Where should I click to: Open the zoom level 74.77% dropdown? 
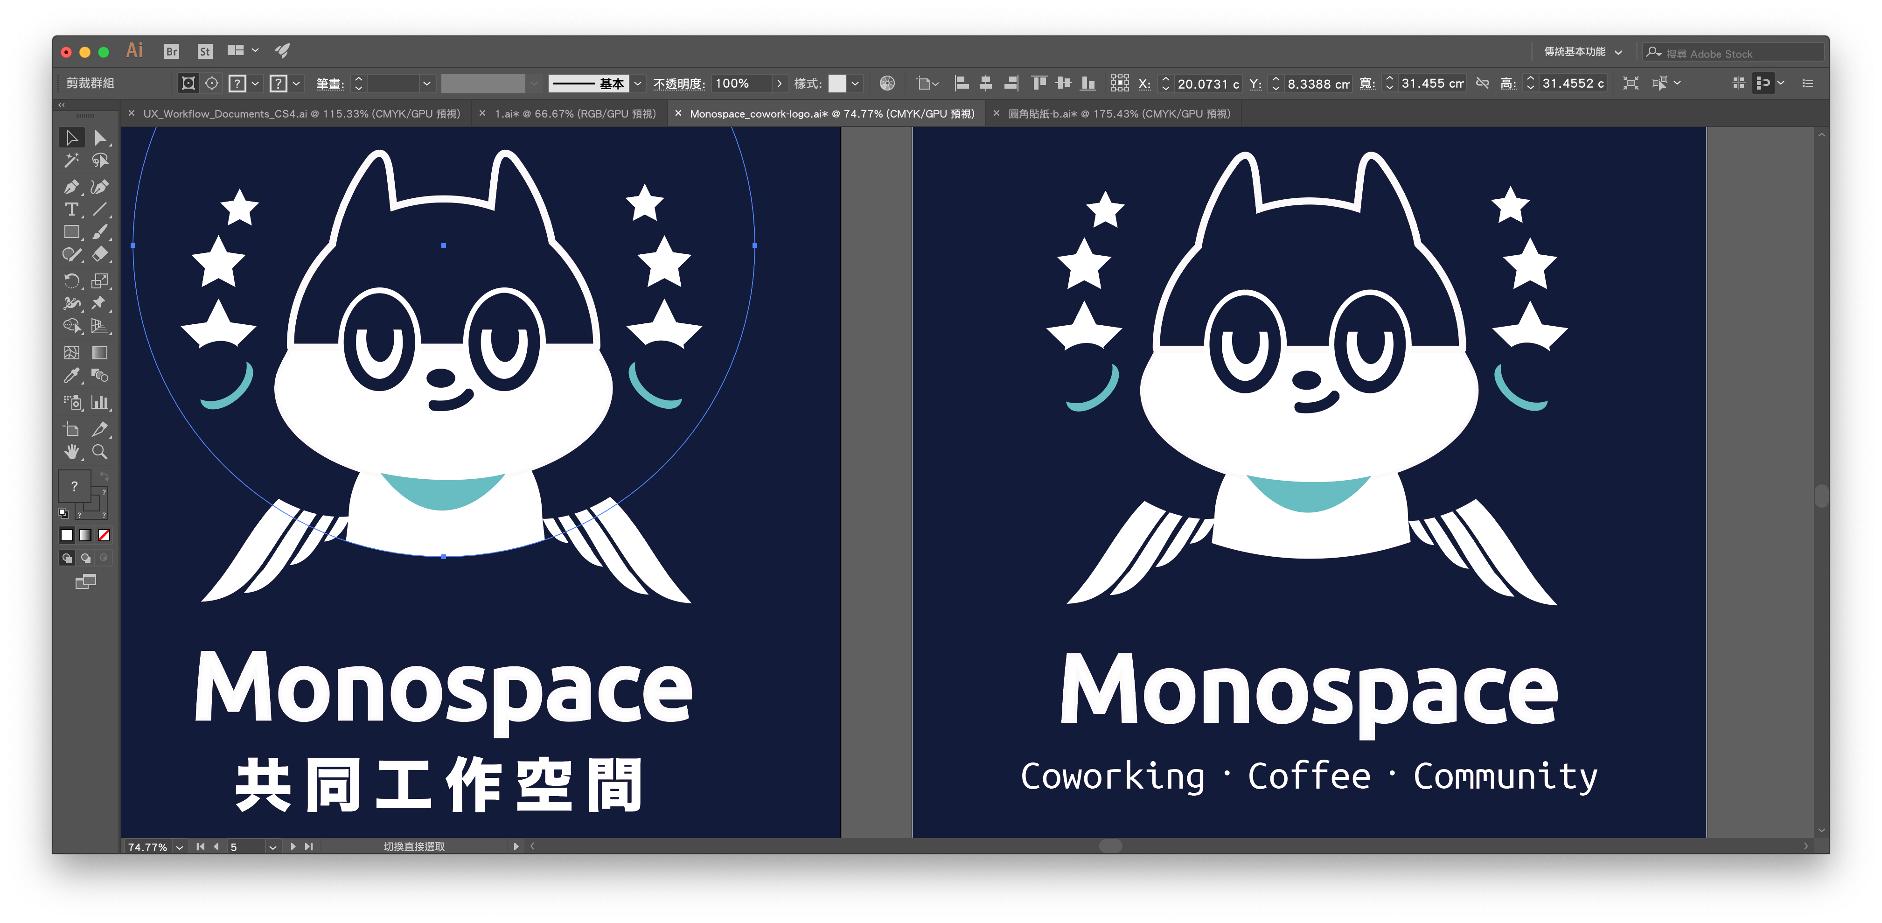tap(180, 846)
